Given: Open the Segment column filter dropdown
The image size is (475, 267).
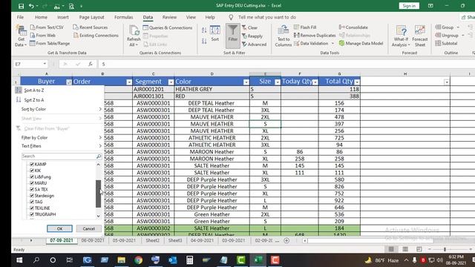Looking at the screenshot, I should tap(171, 82).
